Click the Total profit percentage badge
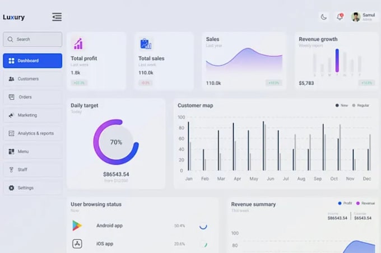 [79, 83]
